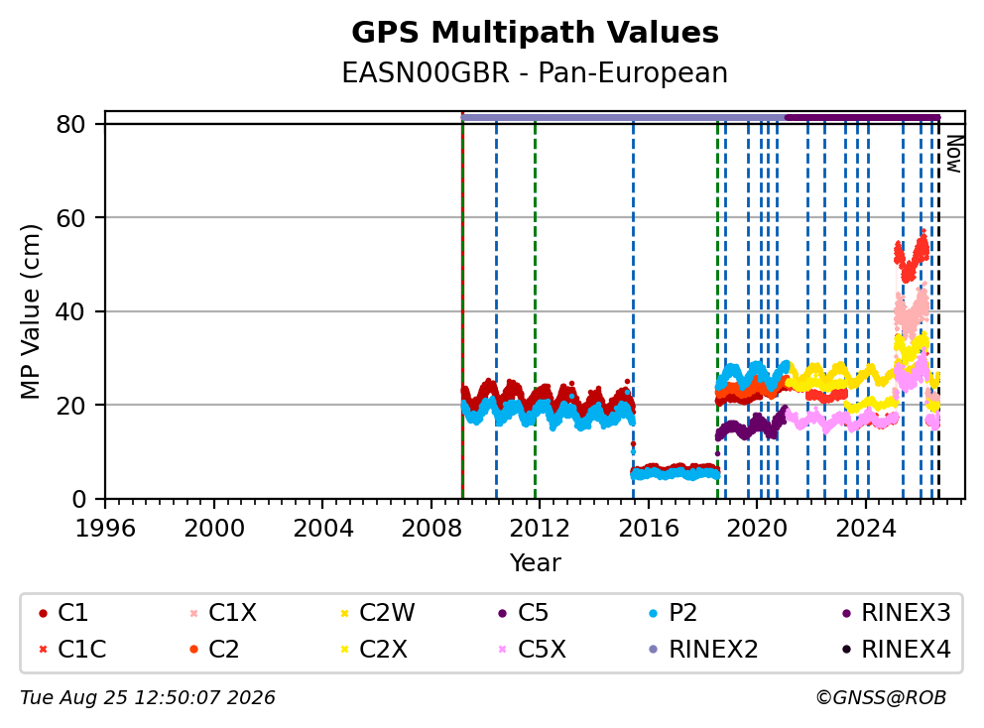Screen dimensions: 984x728
Task: Click the timestamp Tue Aug 25 12:50:07 2026
Action: tap(148, 697)
